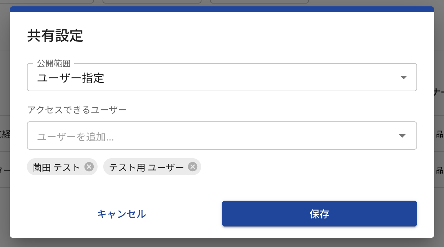444x247 pixels.
Task: Click the dimmed ナー text behind the dialog
Action: coord(439,92)
